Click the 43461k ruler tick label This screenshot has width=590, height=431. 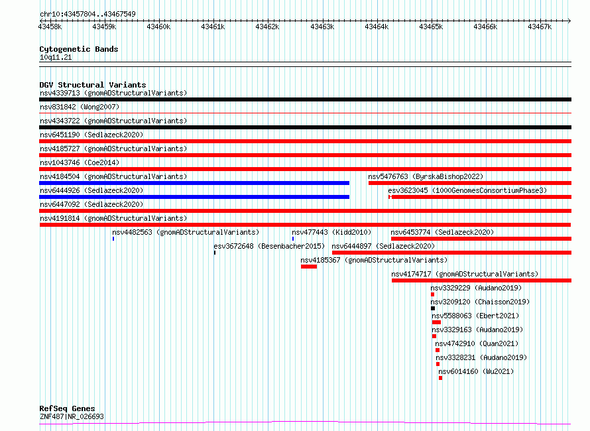click(x=213, y=27)
